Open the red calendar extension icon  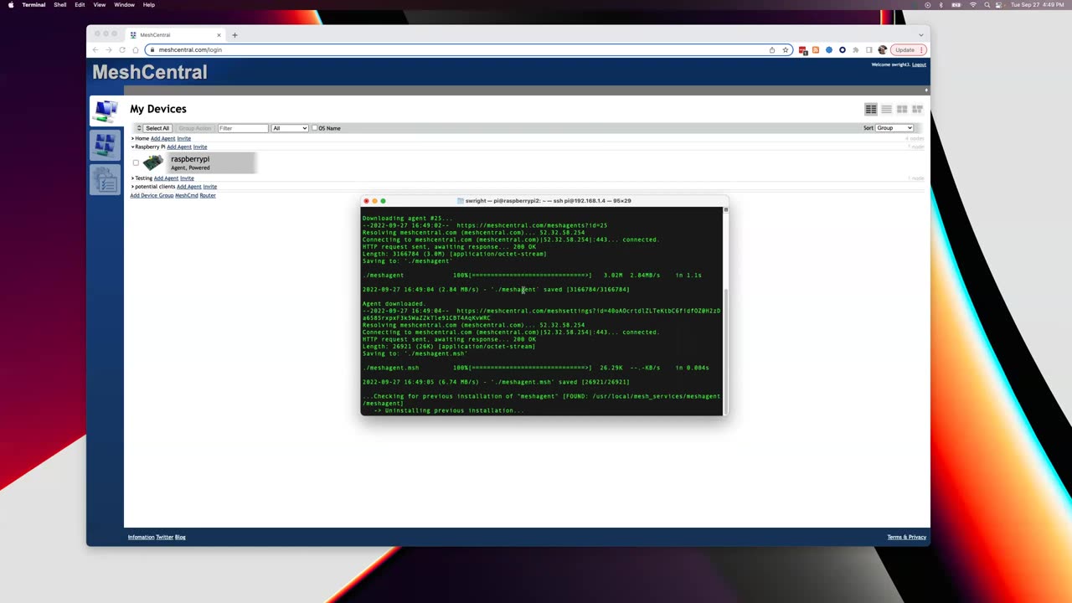tap(803, 50)
